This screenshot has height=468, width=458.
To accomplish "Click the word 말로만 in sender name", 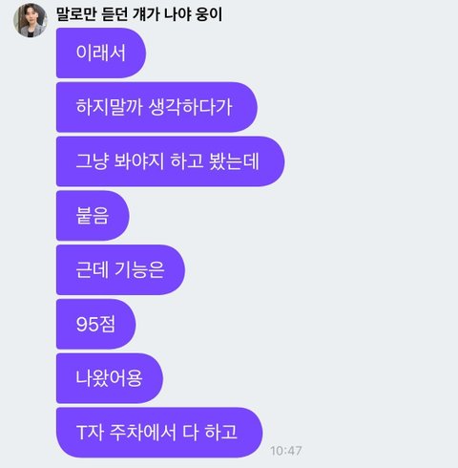I will [x=76, y=14].
